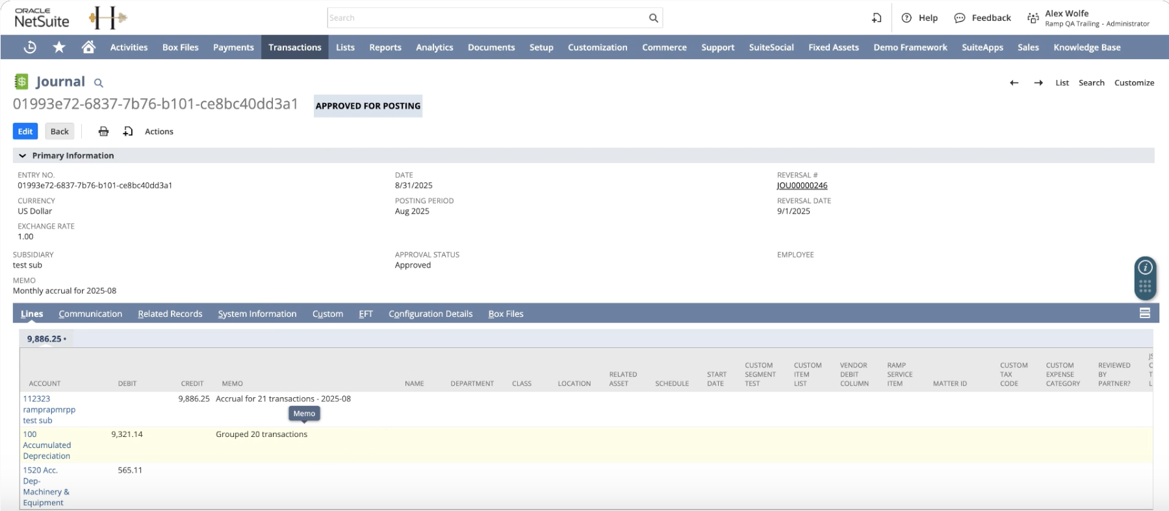The height and width of the screenshot is (511, 1169).
Task: Go to next record with right arrow
Action: coord(1038,82)
